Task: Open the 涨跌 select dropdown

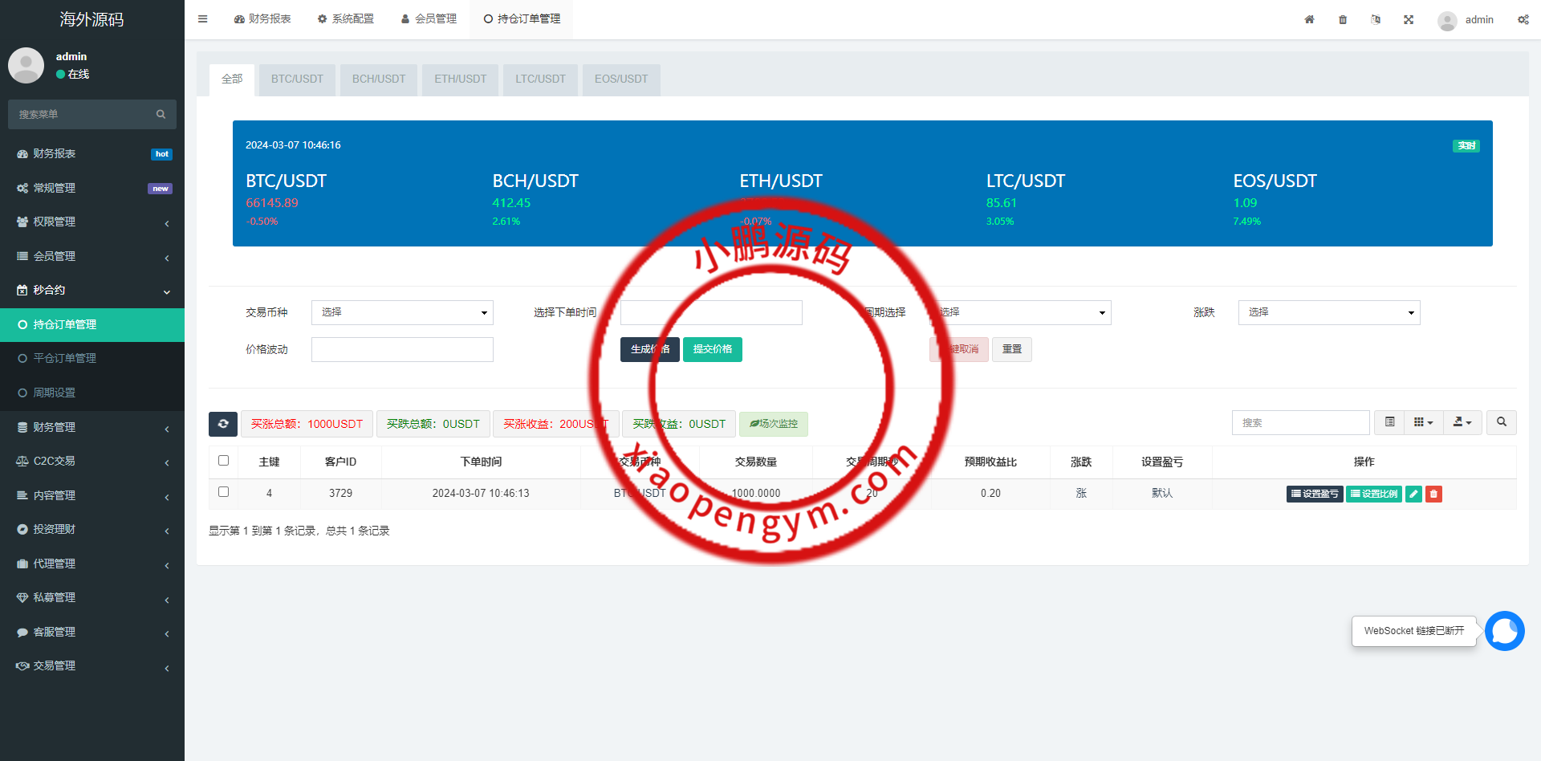Action: click(x=1328, y=312)
